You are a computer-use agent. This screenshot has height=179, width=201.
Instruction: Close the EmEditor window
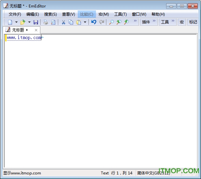click(193, 6)
